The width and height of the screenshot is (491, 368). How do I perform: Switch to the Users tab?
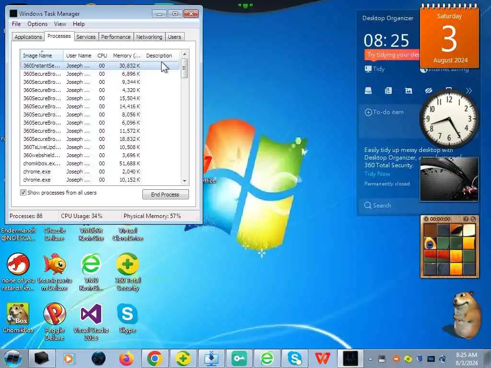pos(175,37)
